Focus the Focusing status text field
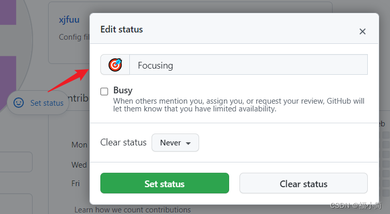This screenshot has height=214, width=390. coord(248,65)
